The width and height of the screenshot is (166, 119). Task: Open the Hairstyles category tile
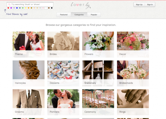point(28,73)
